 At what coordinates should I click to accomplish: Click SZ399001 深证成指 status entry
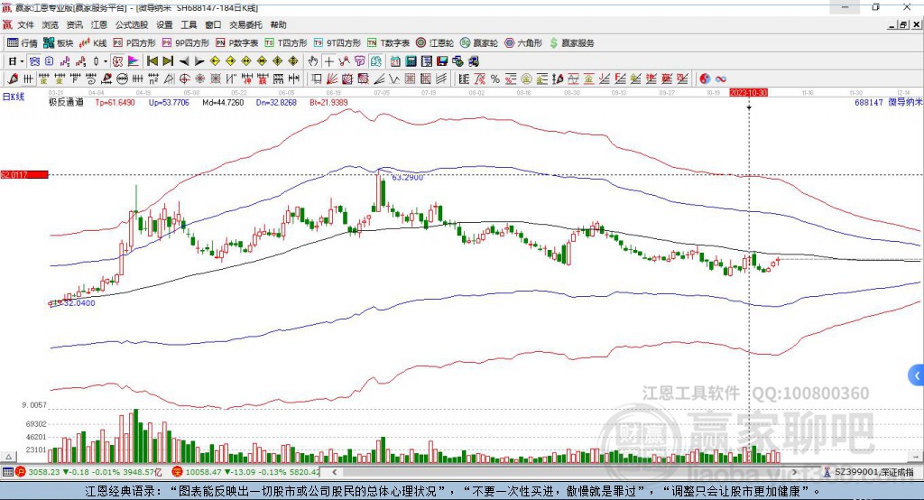869,472
